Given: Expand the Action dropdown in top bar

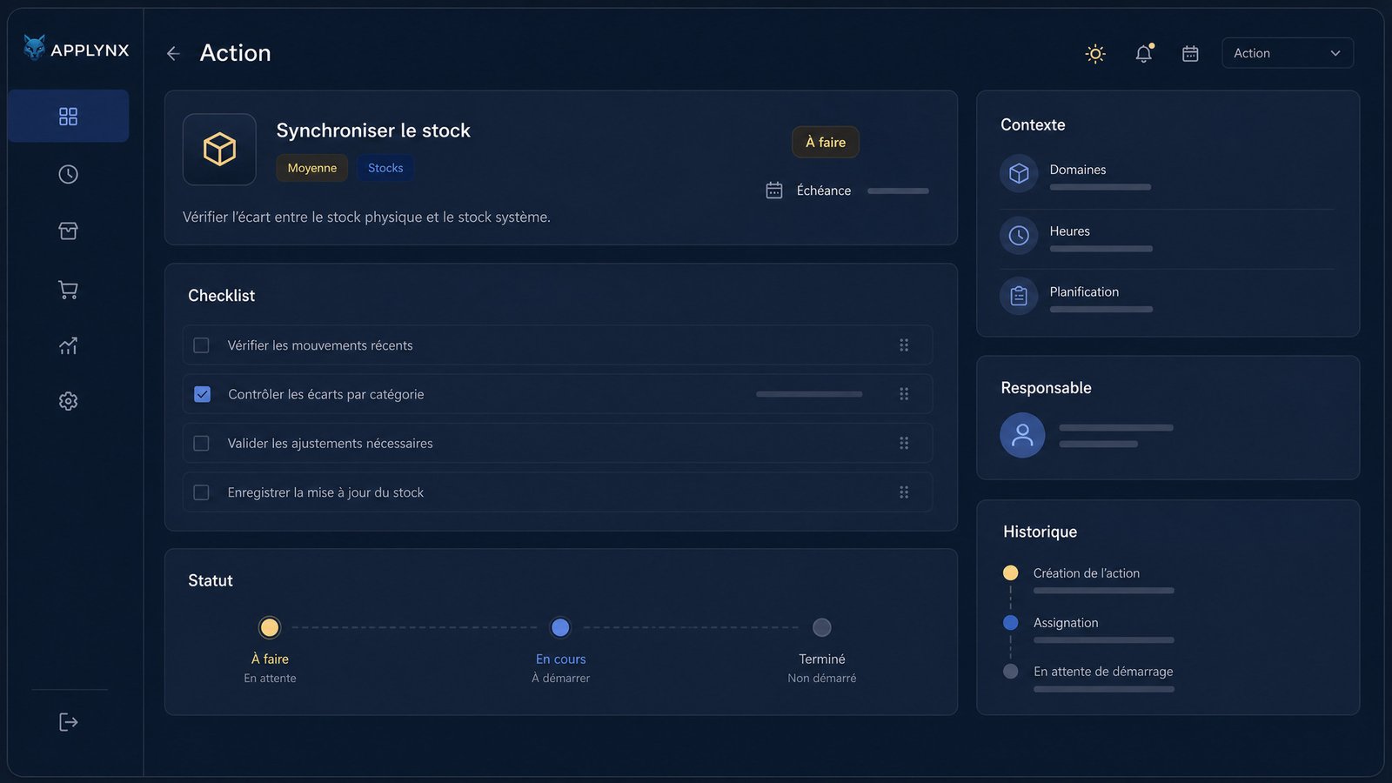Looking at the screenshot, I should [1288, 53].
